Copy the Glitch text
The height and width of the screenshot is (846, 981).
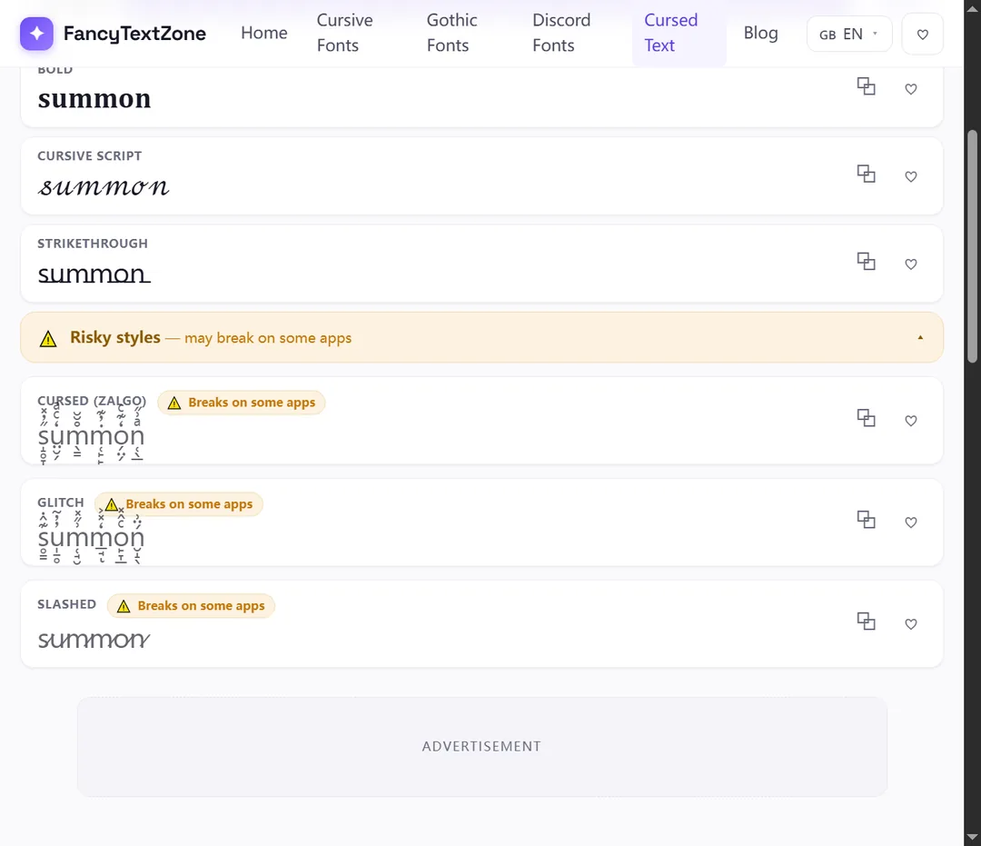coord(866,520)
